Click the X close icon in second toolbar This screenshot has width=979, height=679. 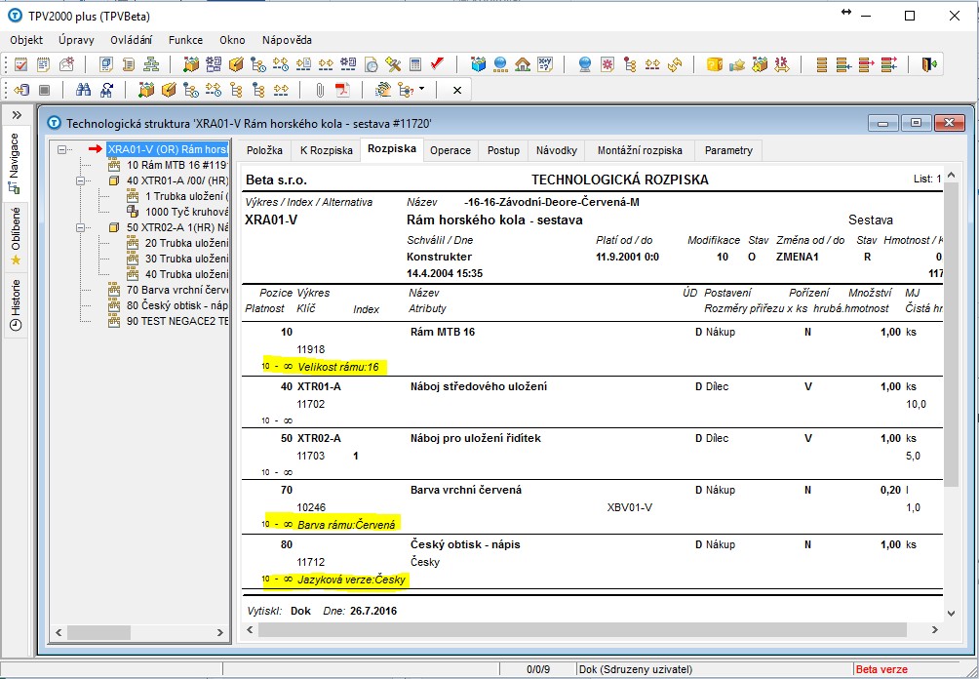(457, 90)
